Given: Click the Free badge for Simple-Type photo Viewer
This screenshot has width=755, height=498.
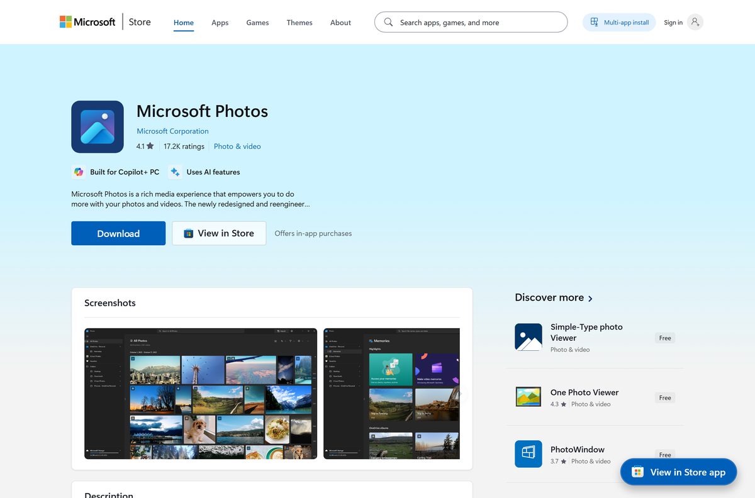Looking at the screenshot, I should (x=665, y=338).
